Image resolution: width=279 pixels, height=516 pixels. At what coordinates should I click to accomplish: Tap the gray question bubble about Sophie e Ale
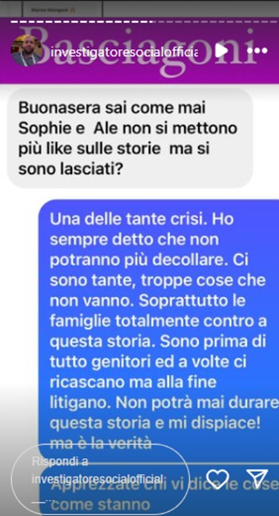(130, 138)
